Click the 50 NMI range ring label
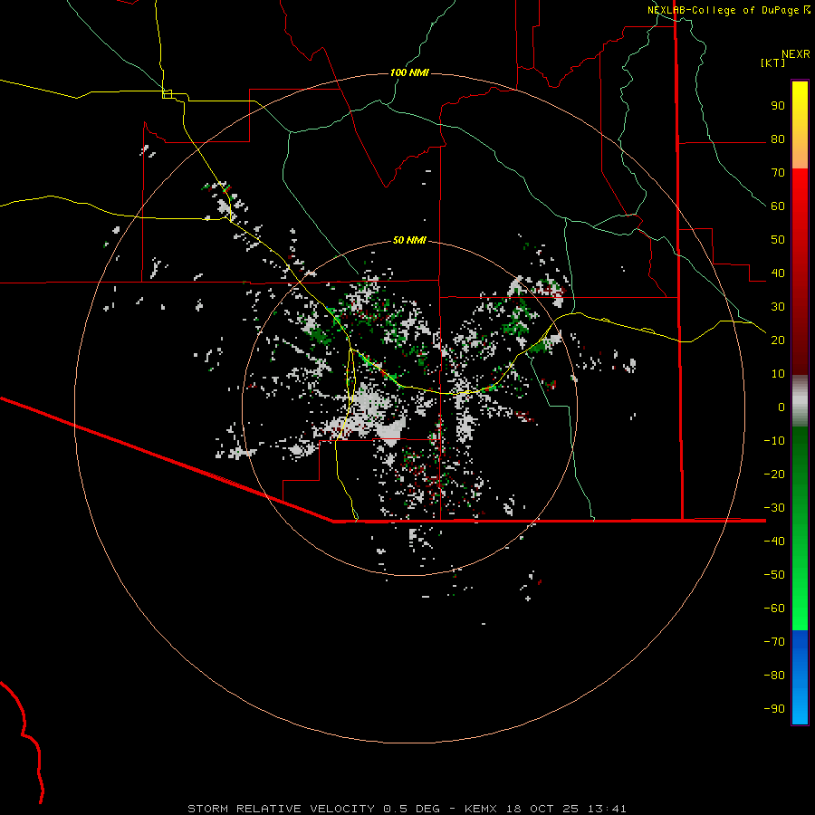 (409, 240)
